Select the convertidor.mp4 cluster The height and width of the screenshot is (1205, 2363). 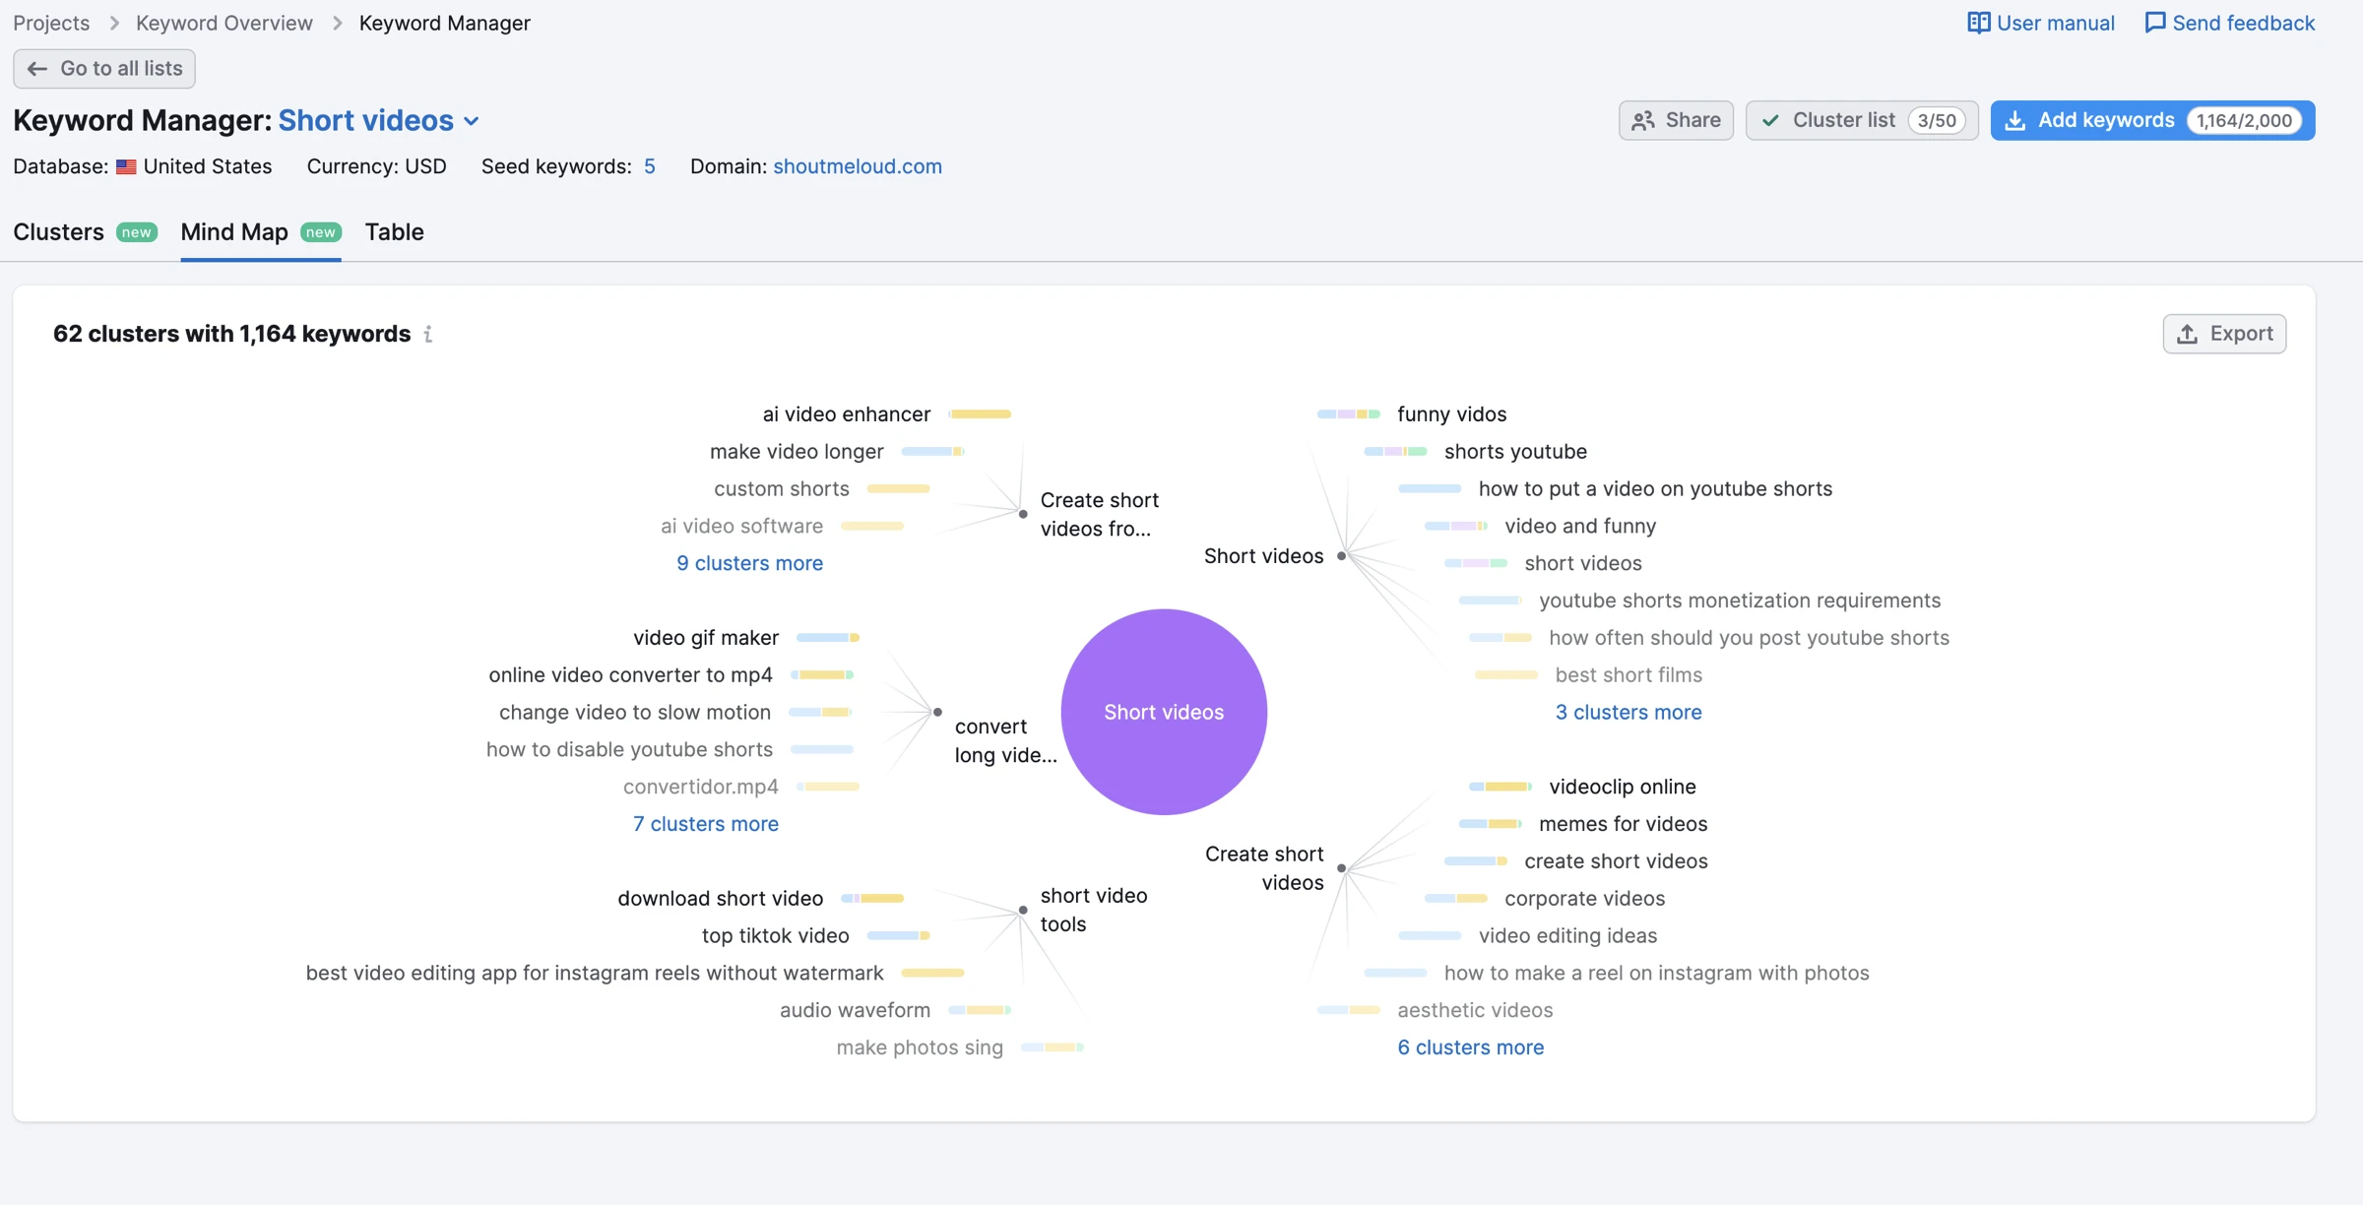pos(701,788)
